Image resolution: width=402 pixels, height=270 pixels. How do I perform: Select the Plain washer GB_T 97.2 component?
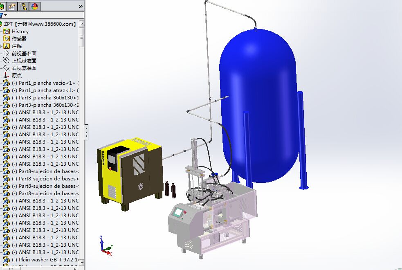(x=45, y=260)
